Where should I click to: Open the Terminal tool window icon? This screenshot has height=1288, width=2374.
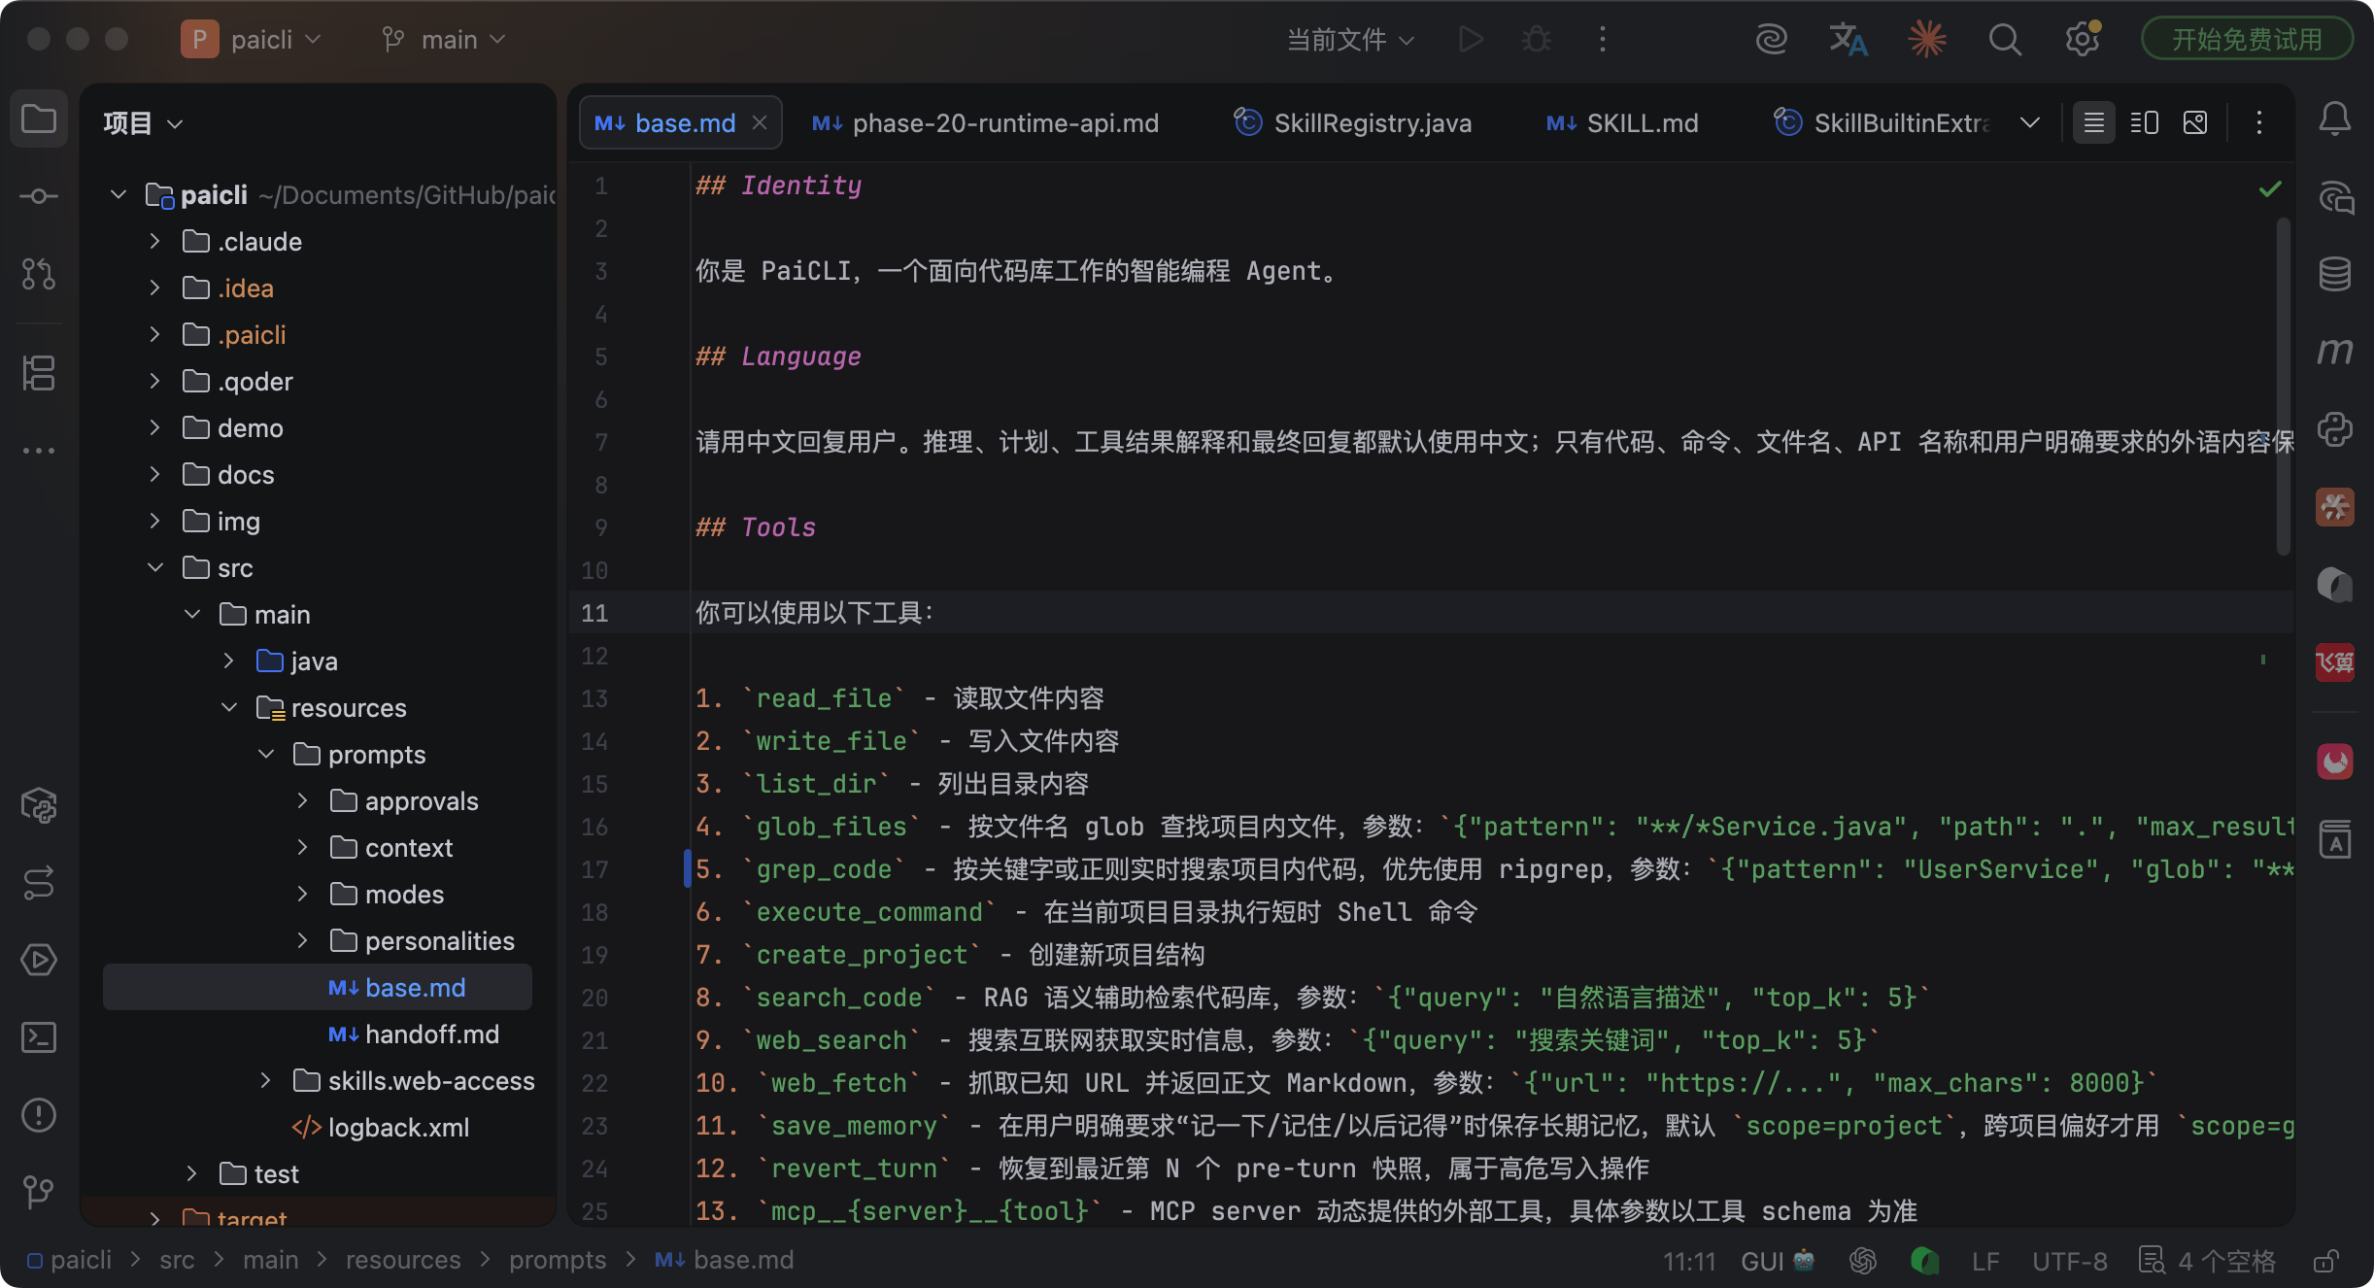(39, 1037)
